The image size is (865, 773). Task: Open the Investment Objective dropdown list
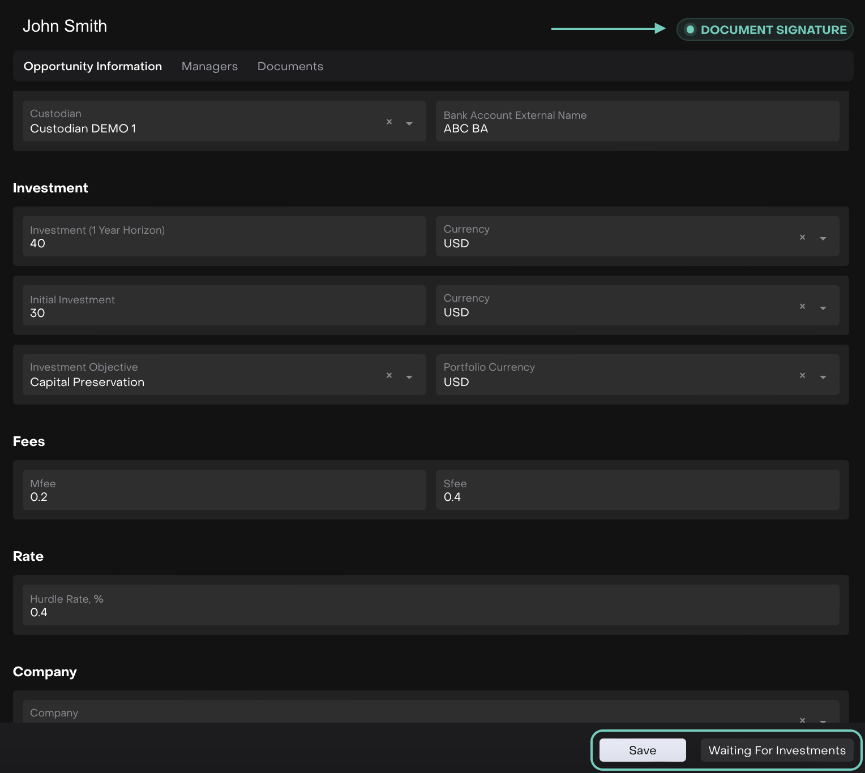click(409, 376)
